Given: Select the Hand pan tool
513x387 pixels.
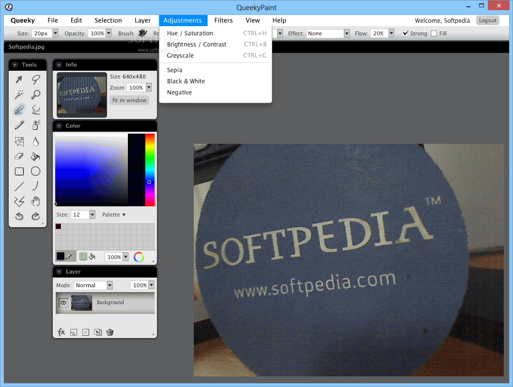Looking at the screenshot, I should pyautogui.click(x=36, y=201).
